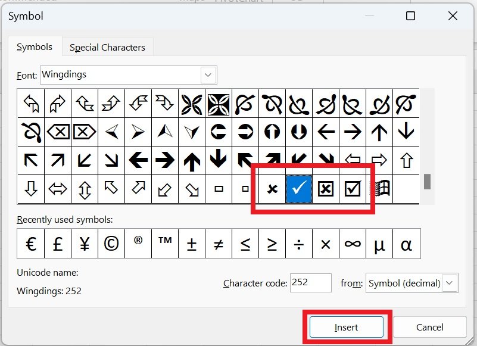Select the boxed check mark symbol
Screen dimensions: 477x346
[353, 189]
